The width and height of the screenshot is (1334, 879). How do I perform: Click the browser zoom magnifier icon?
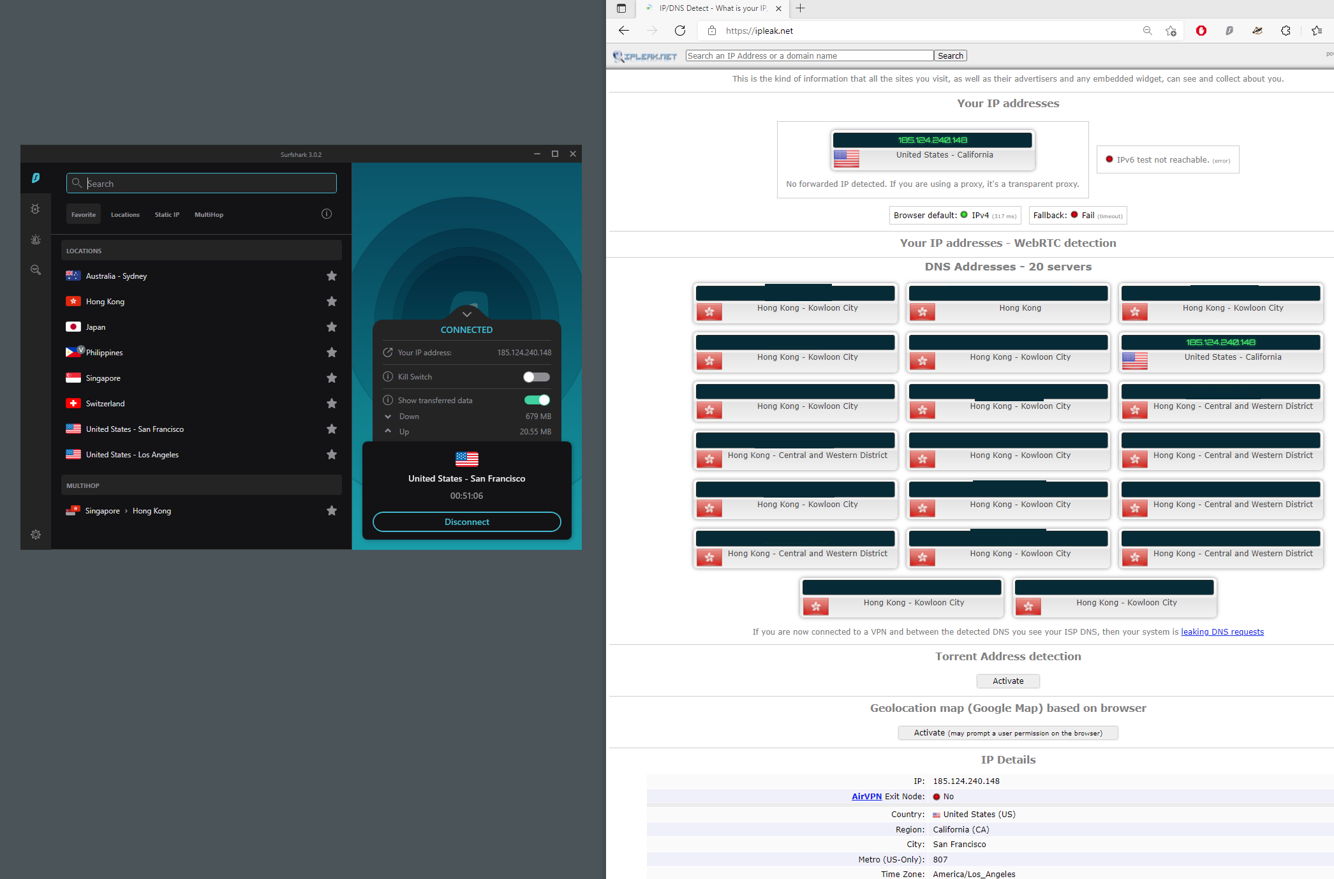click(1148, 31)
